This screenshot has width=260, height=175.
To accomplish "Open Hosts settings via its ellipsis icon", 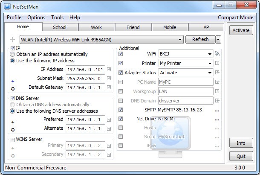I will click(217, 128).
